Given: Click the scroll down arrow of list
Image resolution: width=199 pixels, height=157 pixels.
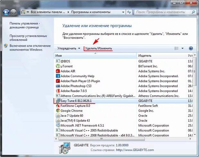Looking at the screenshot, I should click(x=195, y=134).
